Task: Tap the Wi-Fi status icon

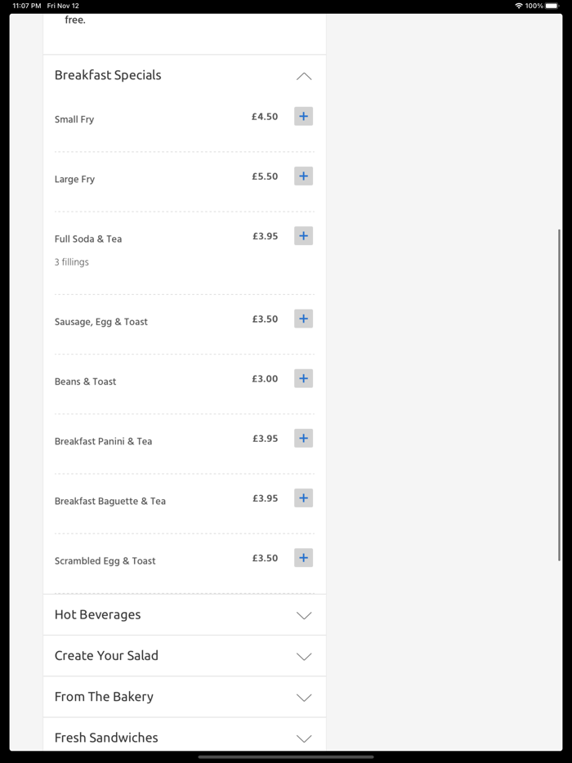Action: [x=518, y=6]
